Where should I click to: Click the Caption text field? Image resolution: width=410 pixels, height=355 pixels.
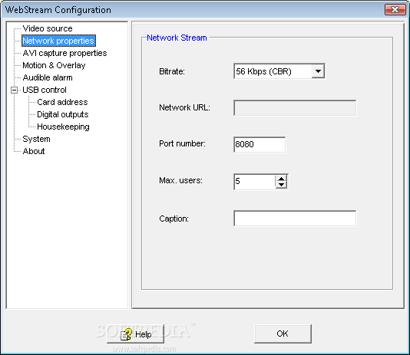(x=295, y=219)
